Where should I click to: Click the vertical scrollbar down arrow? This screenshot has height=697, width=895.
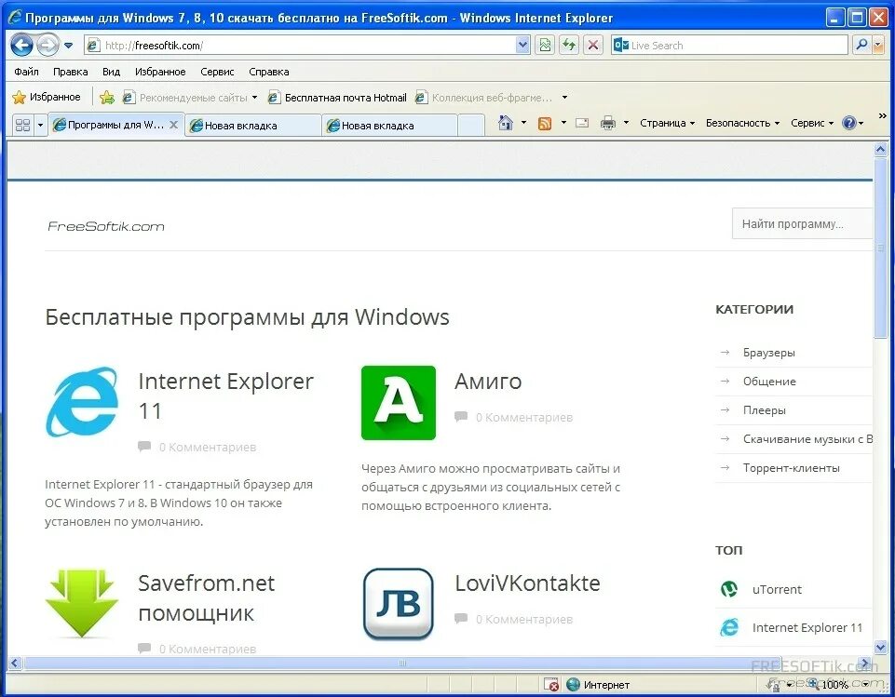pyautogui.click(x=880, y=647)
